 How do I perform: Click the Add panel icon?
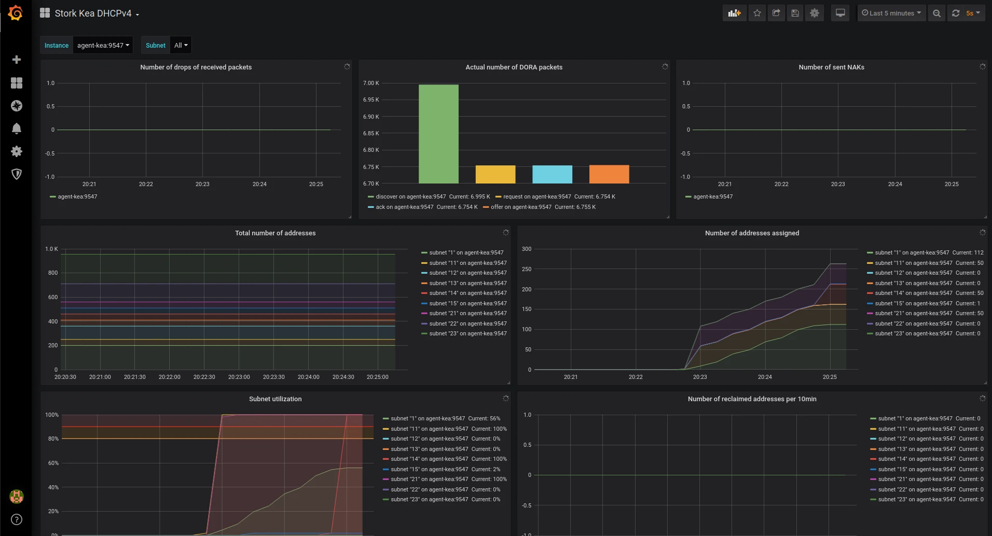click(x=734, y=13)
